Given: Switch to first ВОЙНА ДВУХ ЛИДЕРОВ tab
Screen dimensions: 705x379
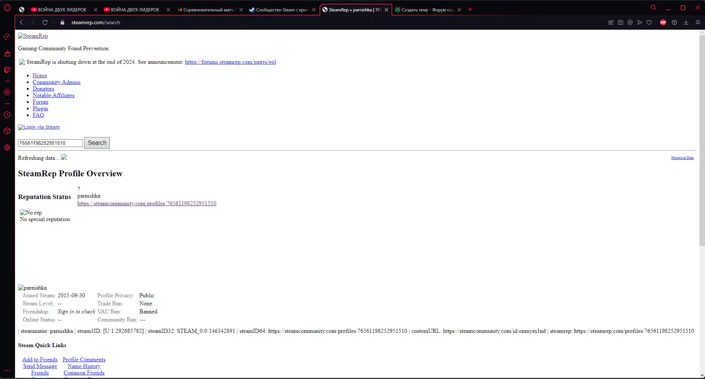Looking at the screenshot, I should click(63, 10).
